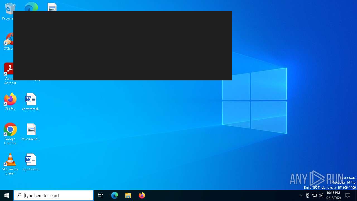The image size is (357, 201).
Task: Open Task View from taskbar
Action: click(100, 195)
